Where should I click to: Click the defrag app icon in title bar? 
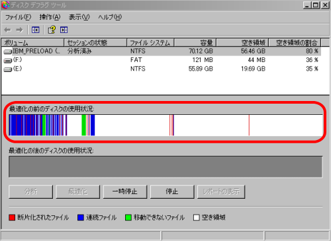click(x=5, y=5)
